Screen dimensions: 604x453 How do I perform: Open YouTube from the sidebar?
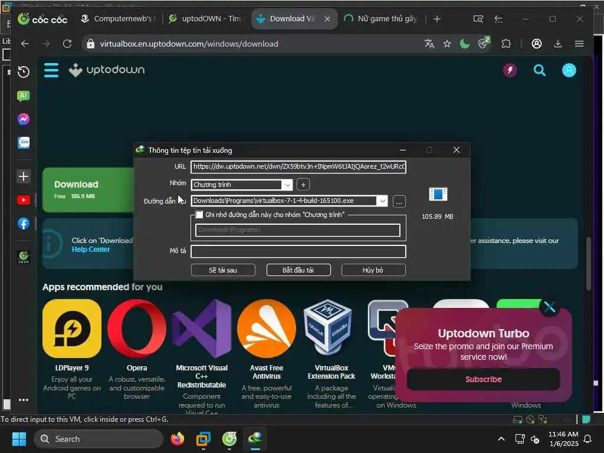(24, 200)
